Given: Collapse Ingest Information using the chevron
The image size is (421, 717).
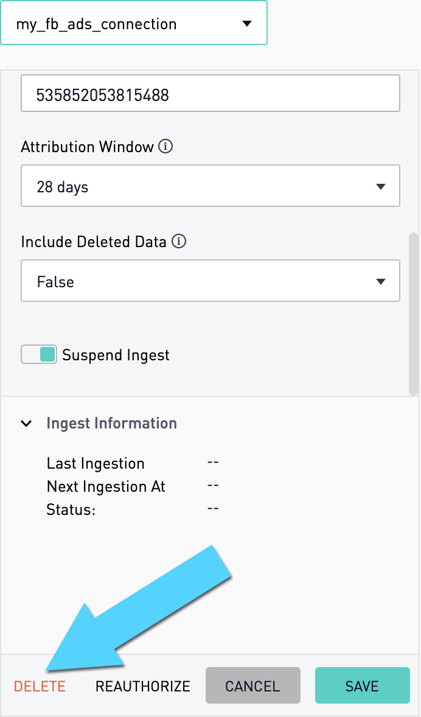Looking at the screenshot, I should pos(27,424).
